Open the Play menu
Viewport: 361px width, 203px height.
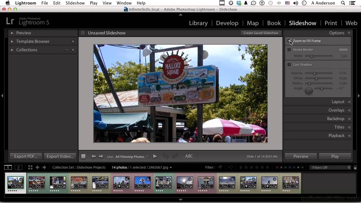[94, 3]
